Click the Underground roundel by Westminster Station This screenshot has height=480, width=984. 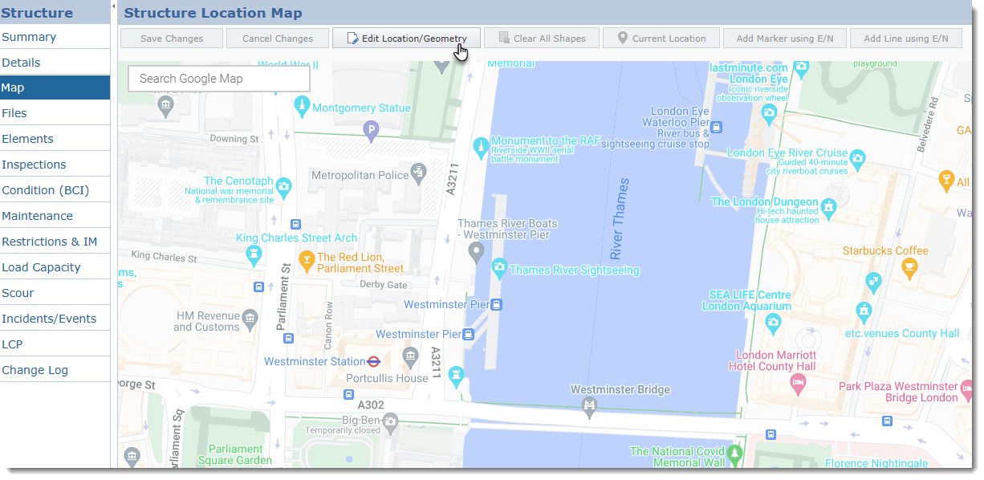click(x=372, y=361)
